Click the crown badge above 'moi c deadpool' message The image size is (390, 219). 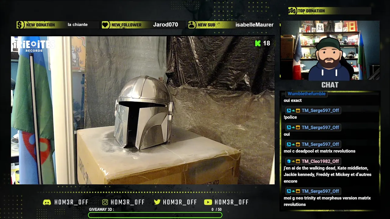tap(298, 144)
